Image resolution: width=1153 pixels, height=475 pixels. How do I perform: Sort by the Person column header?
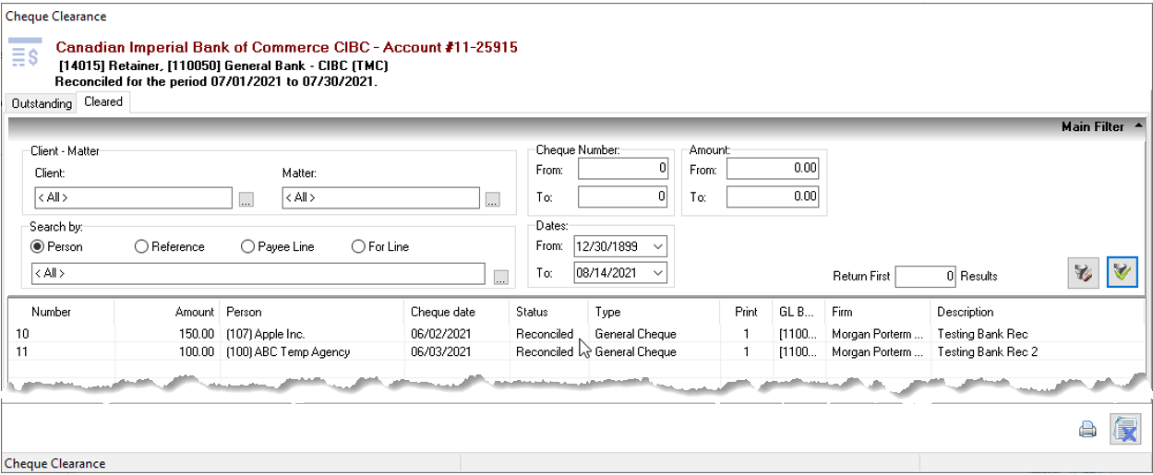click(x=312, y=312)
